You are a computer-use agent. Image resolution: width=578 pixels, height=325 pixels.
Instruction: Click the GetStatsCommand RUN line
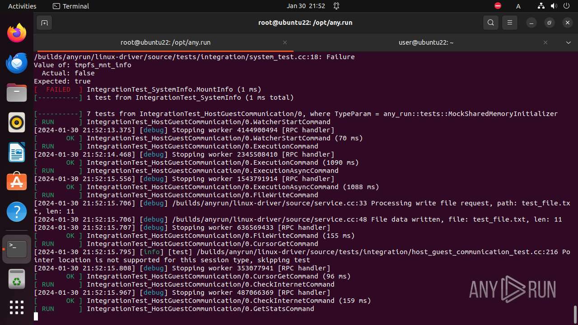pyautogui.click(x=174, y=309)
